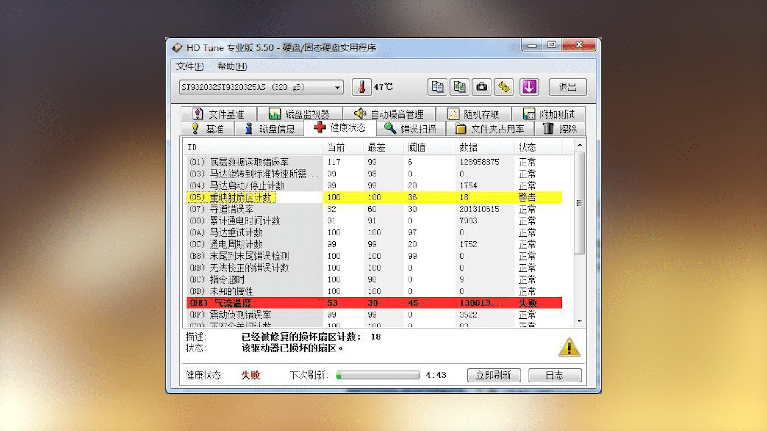Click the 数据 column header
The image size is (767, 431).
[485, 147]
